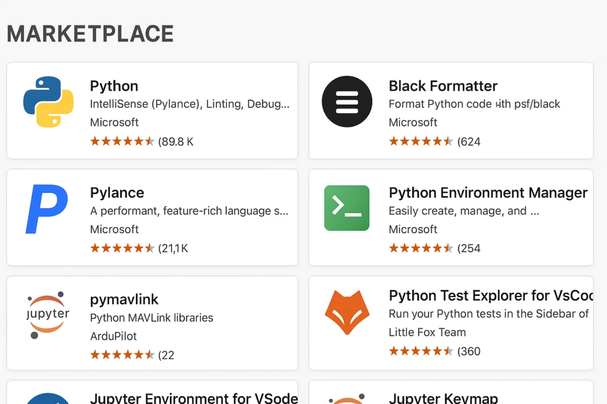Open the Jupyter Keymap card title

click(443, 398)
